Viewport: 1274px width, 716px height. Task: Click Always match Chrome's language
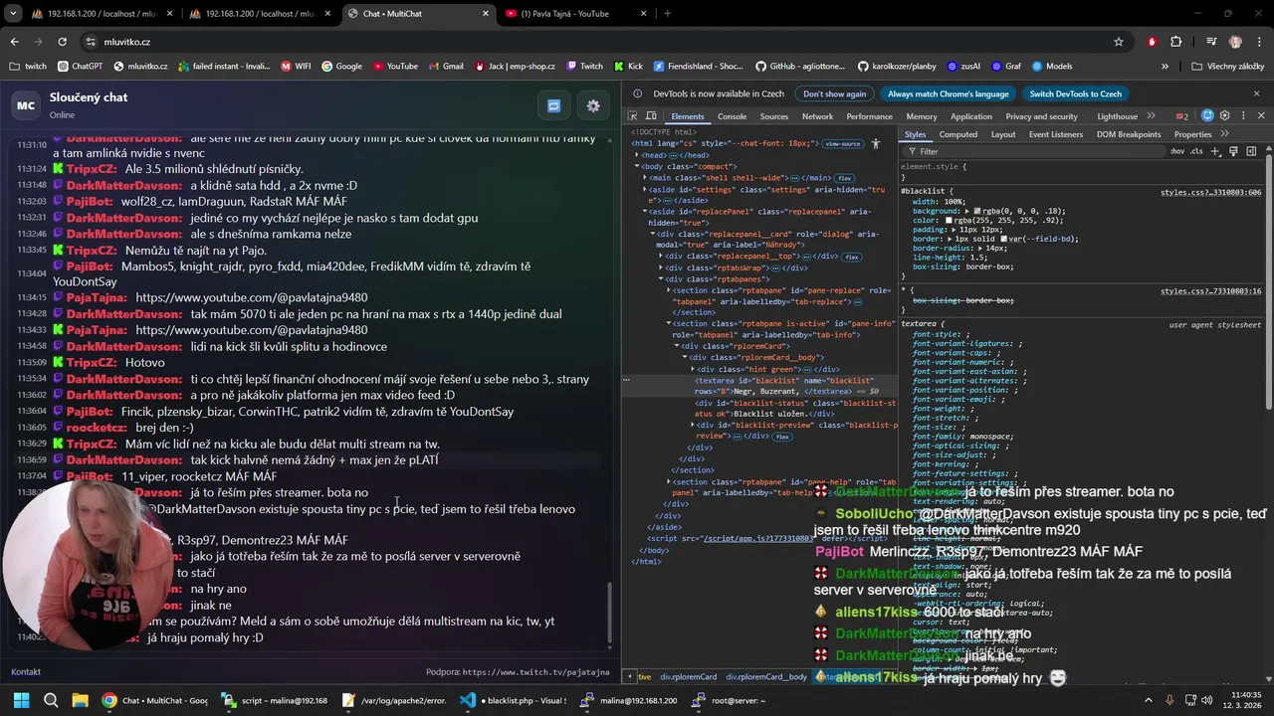948,93
